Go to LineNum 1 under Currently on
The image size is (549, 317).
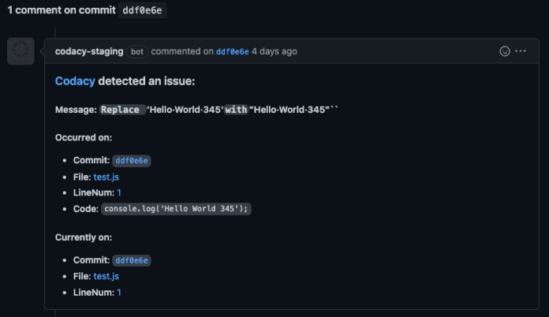tap(119, 293)
